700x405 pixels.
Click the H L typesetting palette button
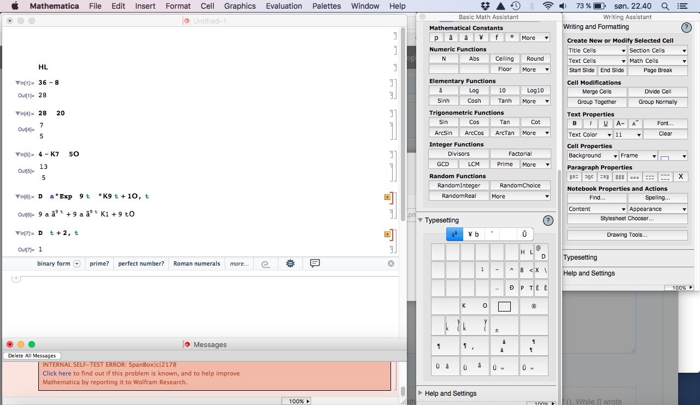coord(527,252)
